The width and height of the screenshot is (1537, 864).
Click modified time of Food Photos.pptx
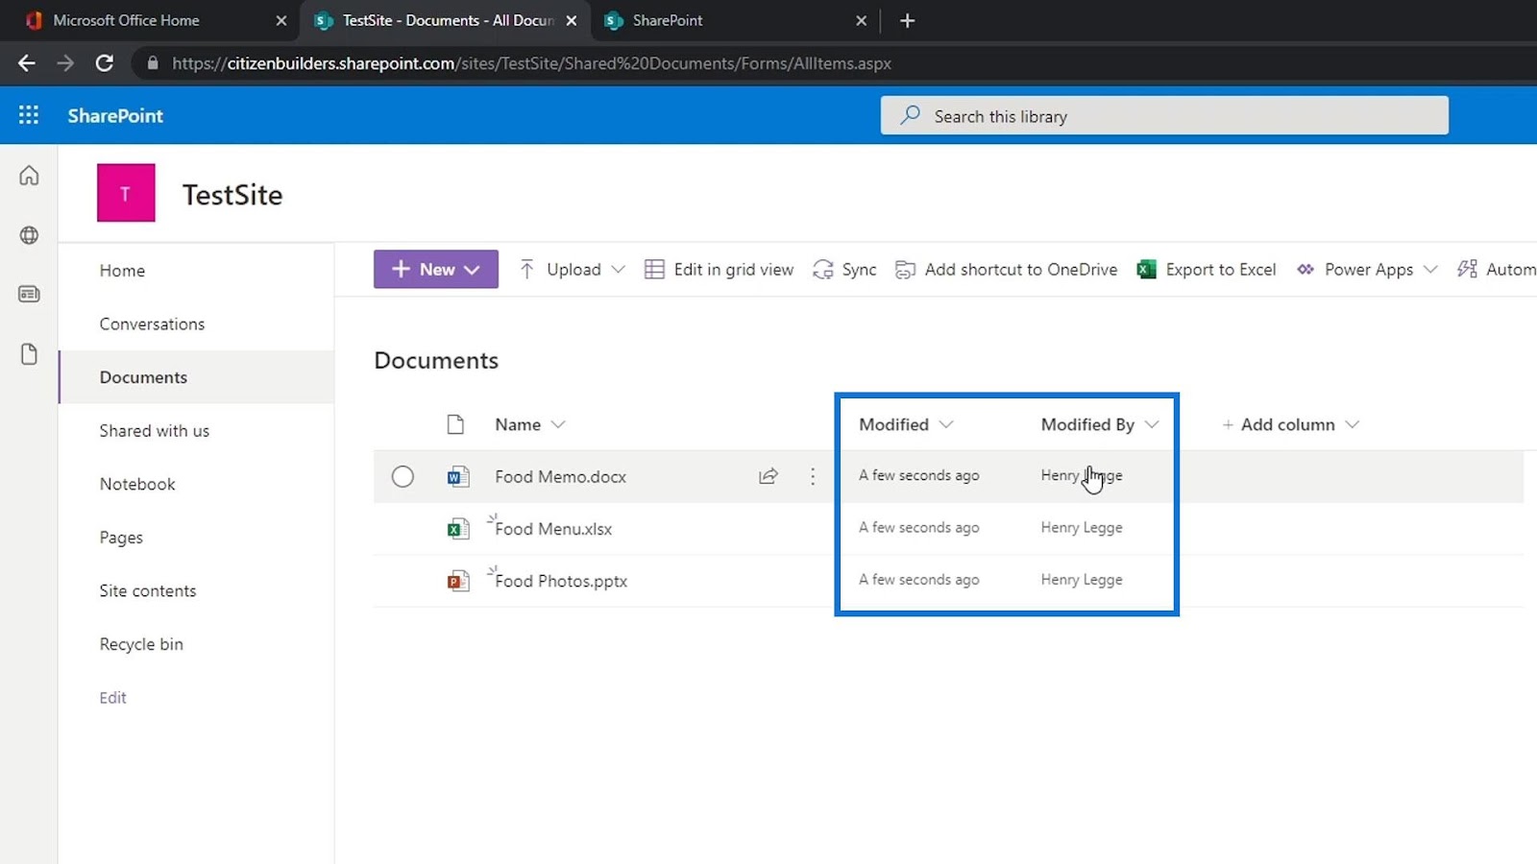point(919,580)
